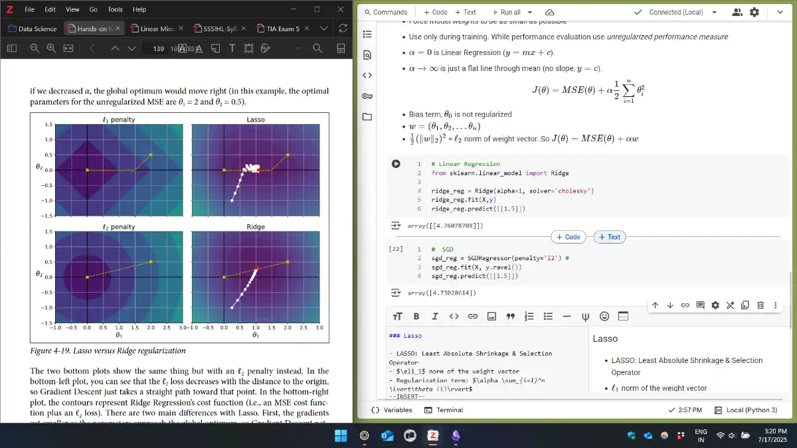Expand the PDF tab overflow chevron
The height and width of the screenshot is (448, 797).
coord(324,29)
